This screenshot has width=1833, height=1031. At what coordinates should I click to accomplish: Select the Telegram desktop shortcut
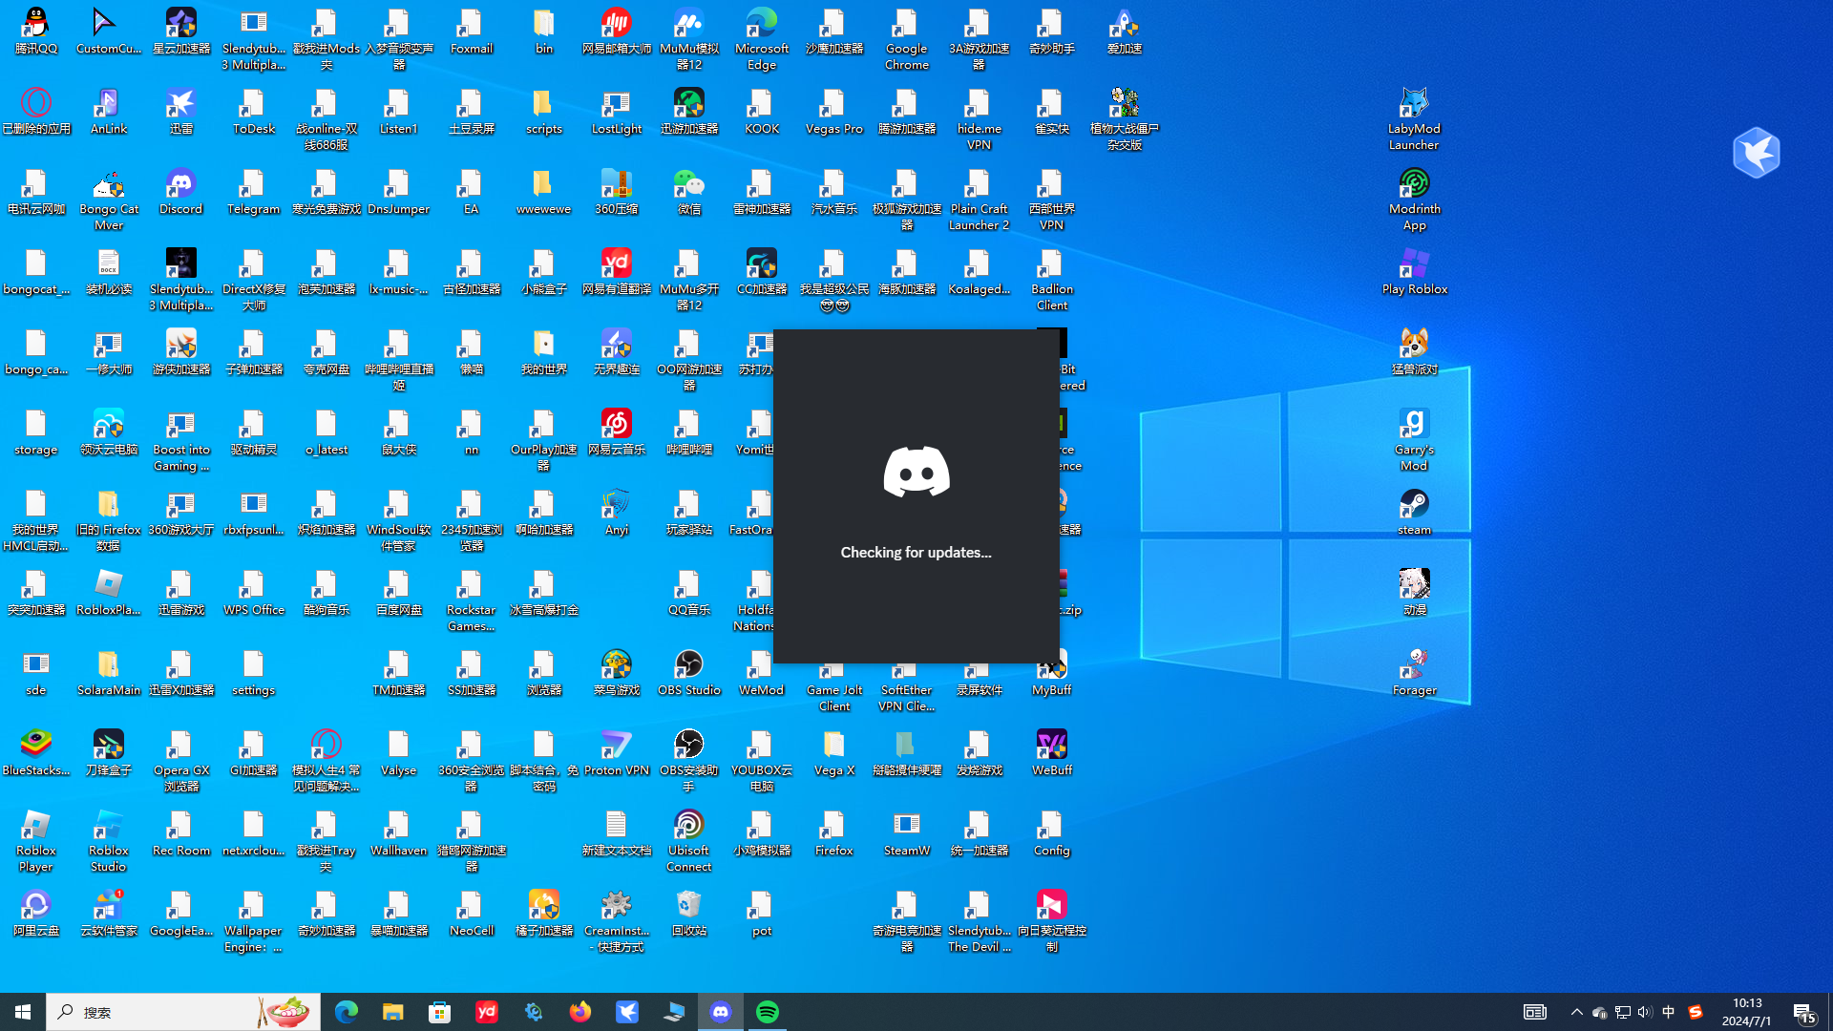254,191
